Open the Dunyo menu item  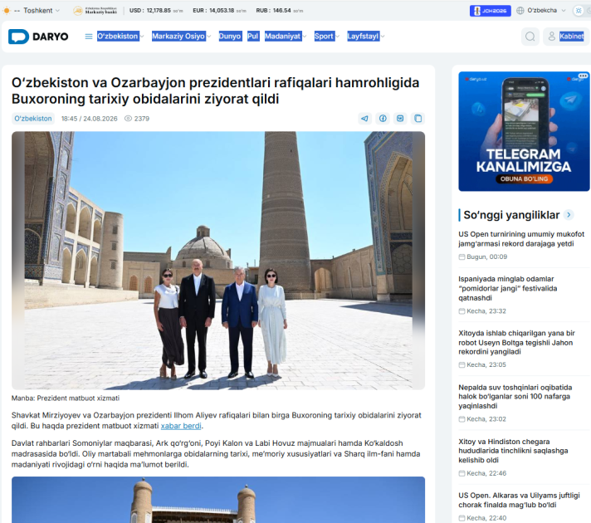pos(230,37)
